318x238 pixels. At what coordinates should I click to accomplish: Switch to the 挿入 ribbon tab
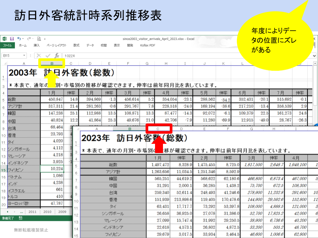click(x=36, y=45)
